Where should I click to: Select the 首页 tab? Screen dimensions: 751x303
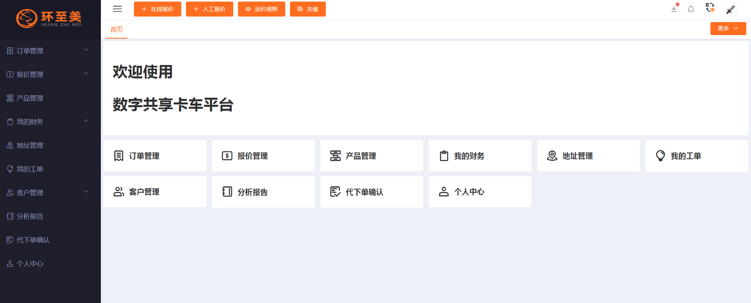pyautogui.click(x=116, y=30)
